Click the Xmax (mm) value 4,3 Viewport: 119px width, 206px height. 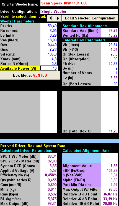54,59
